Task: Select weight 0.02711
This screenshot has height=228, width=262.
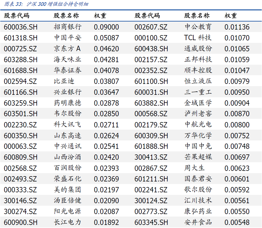Action: click(x=106, y=125)
